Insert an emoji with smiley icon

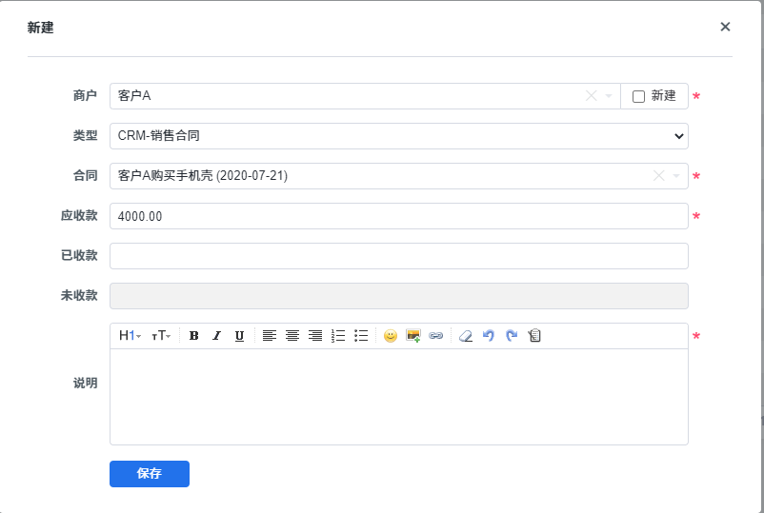click(x=390, y=336)
